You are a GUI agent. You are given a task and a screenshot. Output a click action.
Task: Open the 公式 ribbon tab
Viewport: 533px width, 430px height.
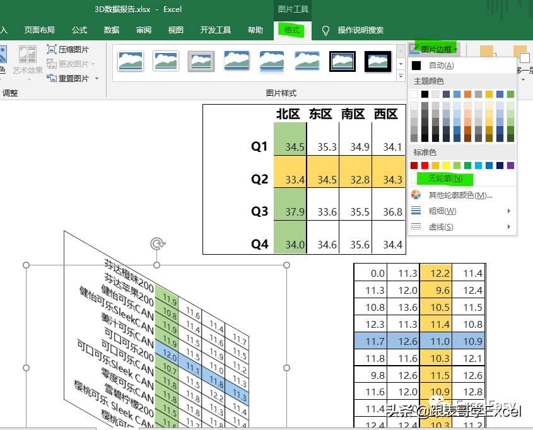(x=79, y=30)
